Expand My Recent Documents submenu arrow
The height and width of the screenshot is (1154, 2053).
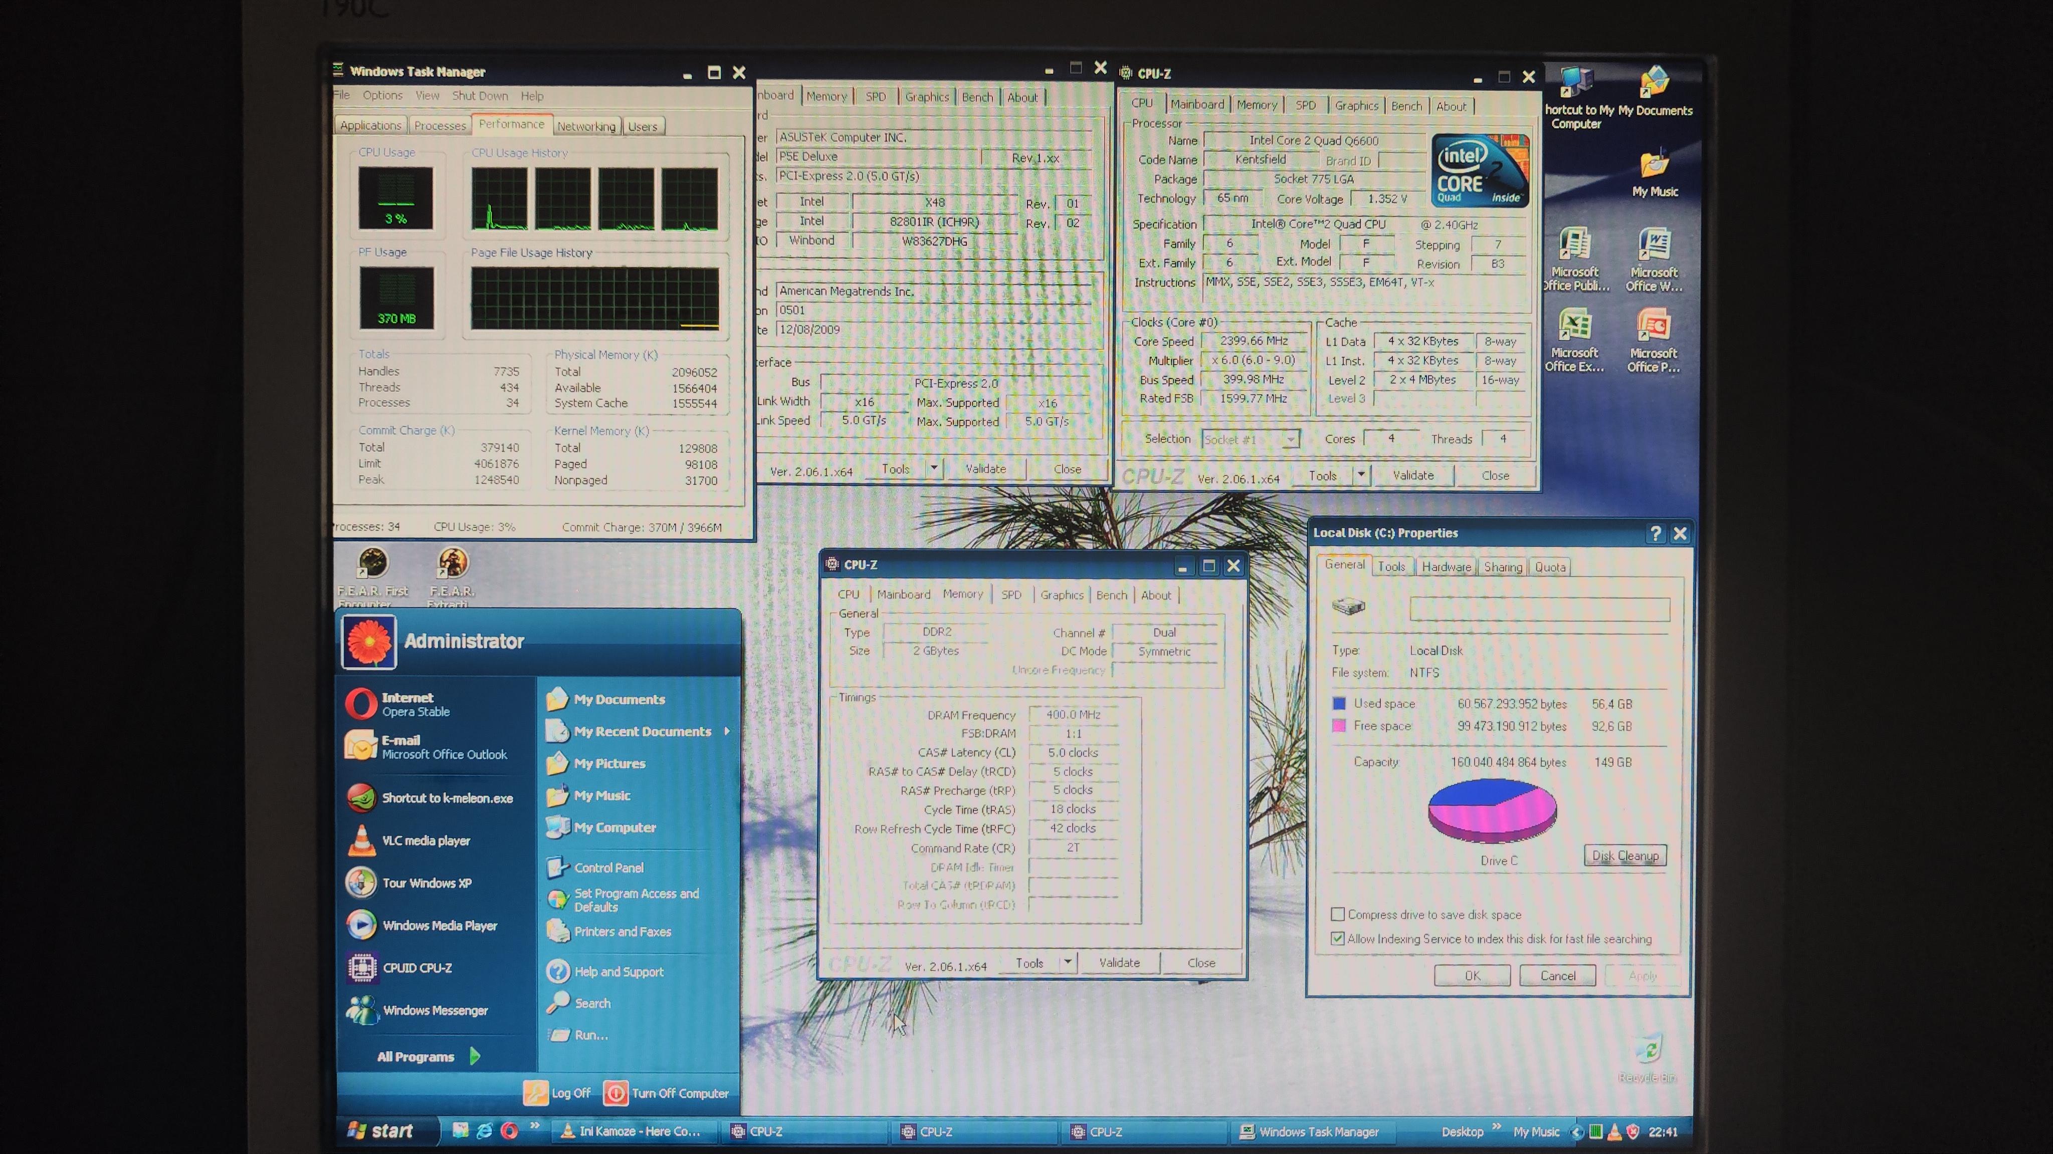(x=727, y=731)
